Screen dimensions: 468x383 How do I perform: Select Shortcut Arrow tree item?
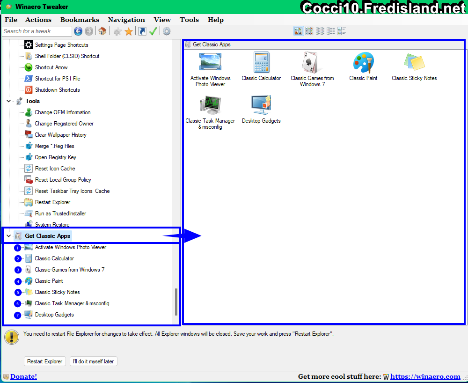click(51, 67)
